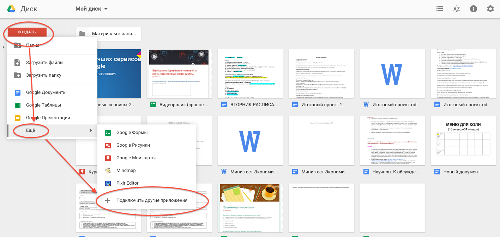Click the green Google Таблицы icon
The height and width of the screenshot is (237, 500).
(17, 105)
